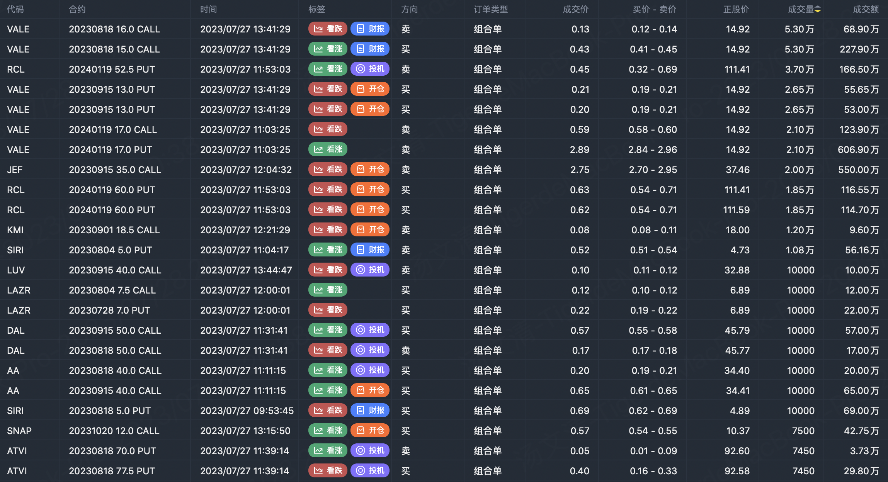Click volume value 1.08万
Image resolution: width=888 pixels, height=482 pixels.
(x=800, y=250)
